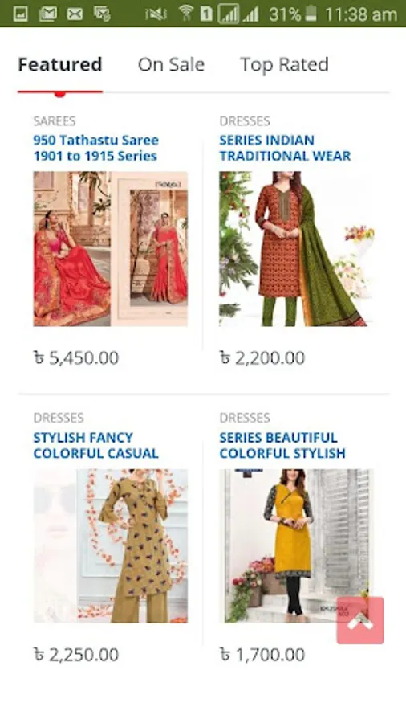Screen dimensions: 406x723
Task: Switch to the On Sale tab
Action: point(171,64)
